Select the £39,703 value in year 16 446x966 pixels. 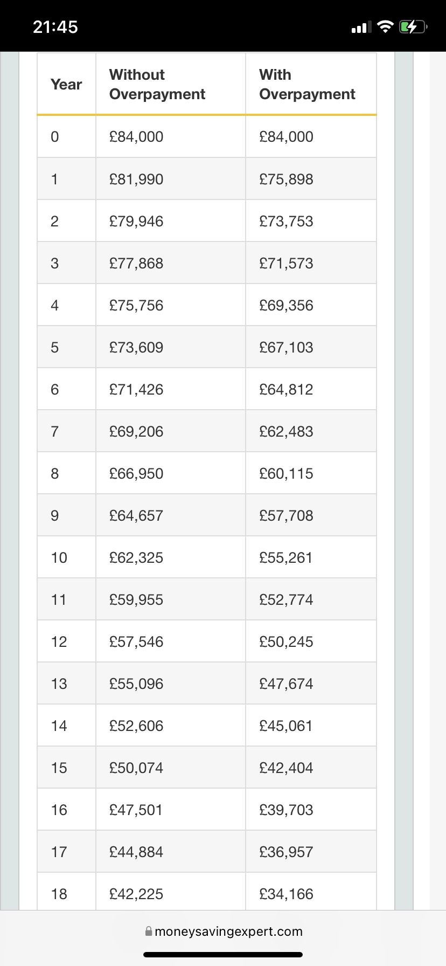pos(286,810)
